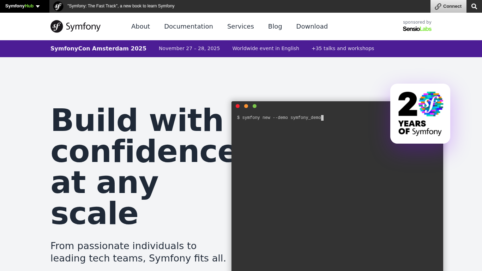The image size is (482, 271).
Task: Click the green dot in the terminal window
Action: point(255,106)
